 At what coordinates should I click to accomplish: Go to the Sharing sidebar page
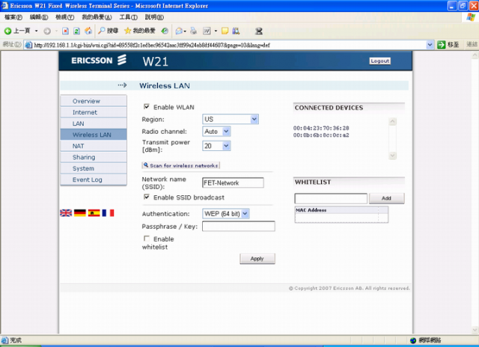(94, 157)
